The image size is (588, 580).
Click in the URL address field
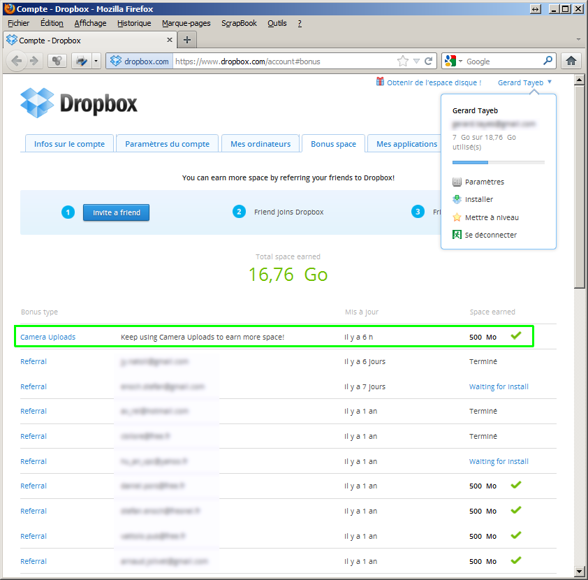tap(285, 61)
